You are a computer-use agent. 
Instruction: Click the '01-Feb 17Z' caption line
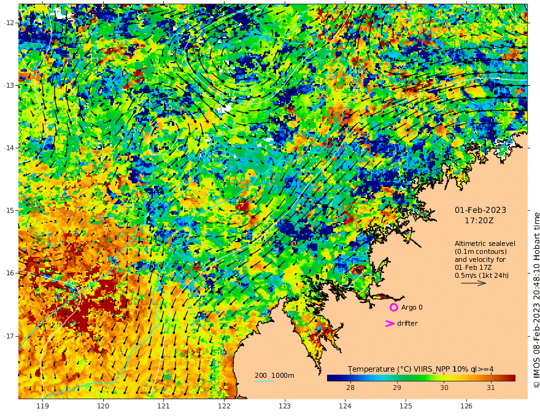(473, 267)
